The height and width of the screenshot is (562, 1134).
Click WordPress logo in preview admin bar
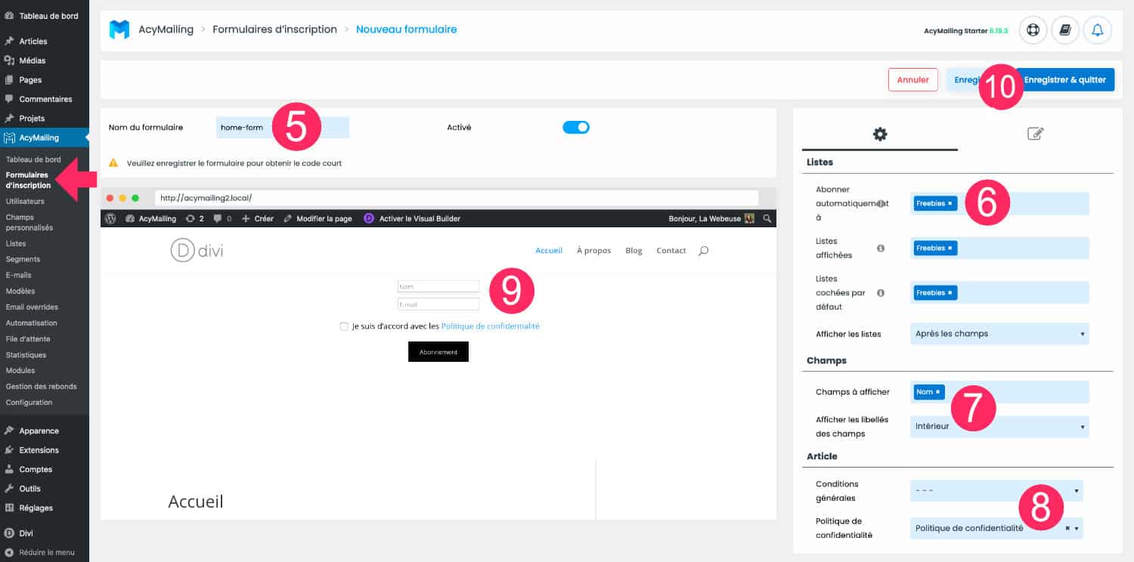click(x=110, y=218)
